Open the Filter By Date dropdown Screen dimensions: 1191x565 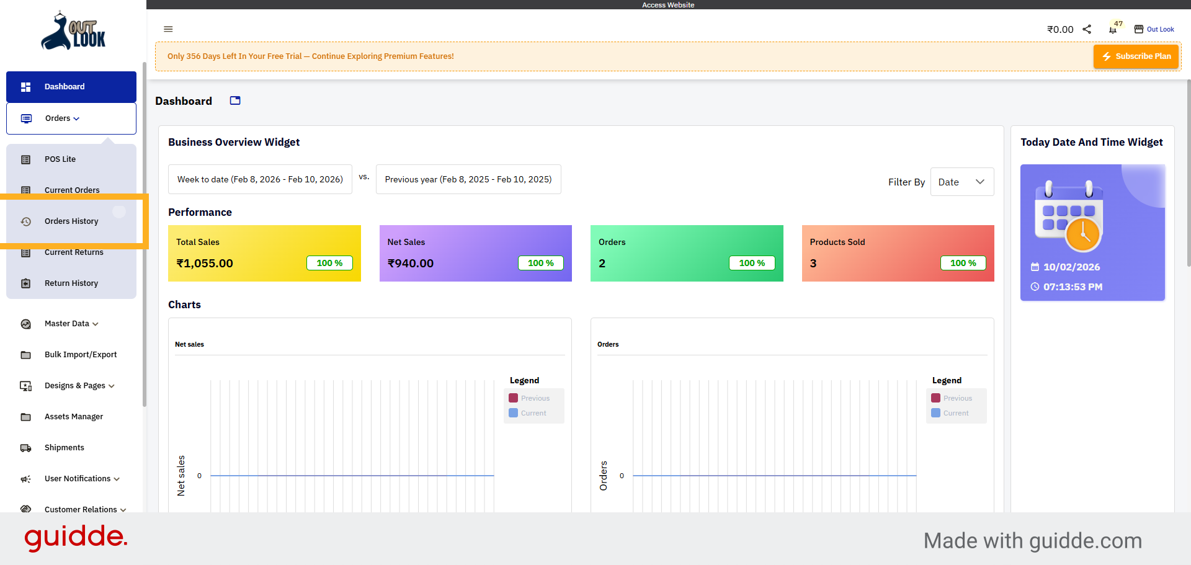(x=961, y=182)
